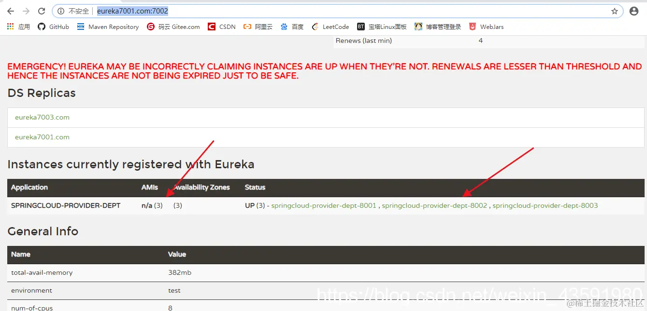
Task: Go back with the browser back arrow
Action: pos(11,11)
